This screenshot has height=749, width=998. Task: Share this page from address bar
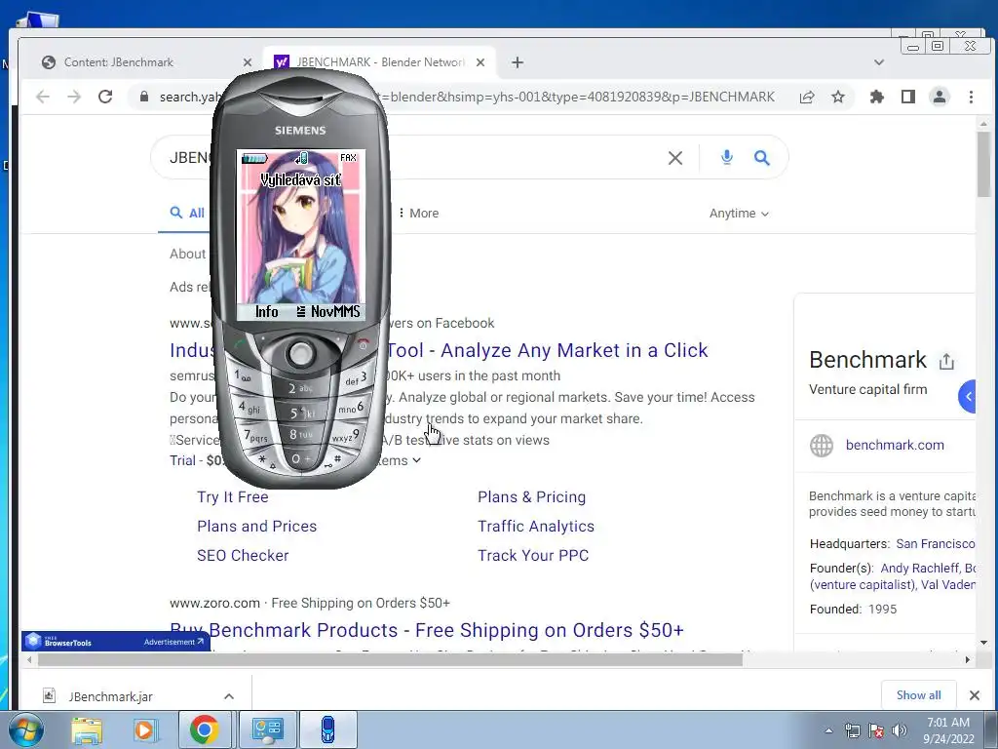click(806, 97)
